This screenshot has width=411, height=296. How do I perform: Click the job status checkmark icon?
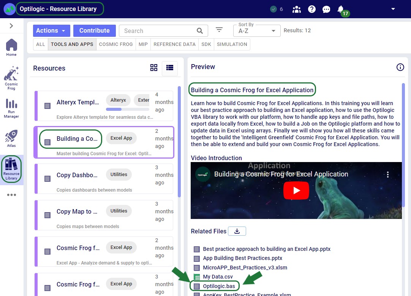tap(273, 9)
